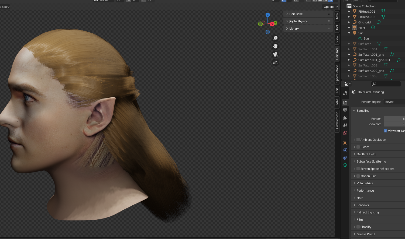Expand the Depth of Field panel
The width and height of the screenshot is (405, 239).
(378, 154)
